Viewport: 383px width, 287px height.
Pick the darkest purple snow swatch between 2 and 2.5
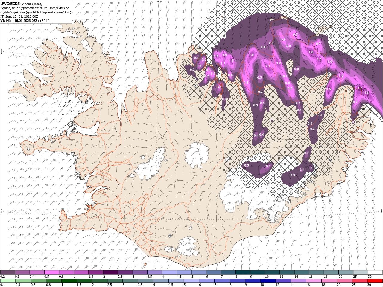[x=110, y=272]
